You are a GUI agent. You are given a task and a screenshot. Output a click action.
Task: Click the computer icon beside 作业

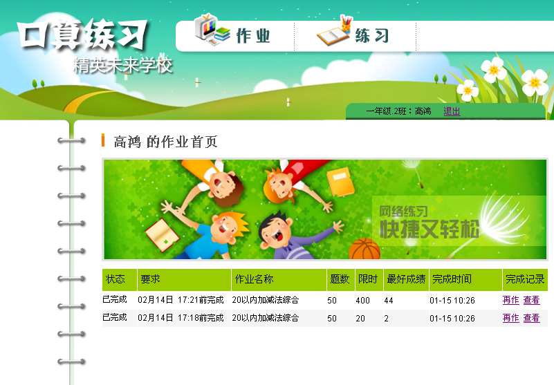(x=210, y=30)
